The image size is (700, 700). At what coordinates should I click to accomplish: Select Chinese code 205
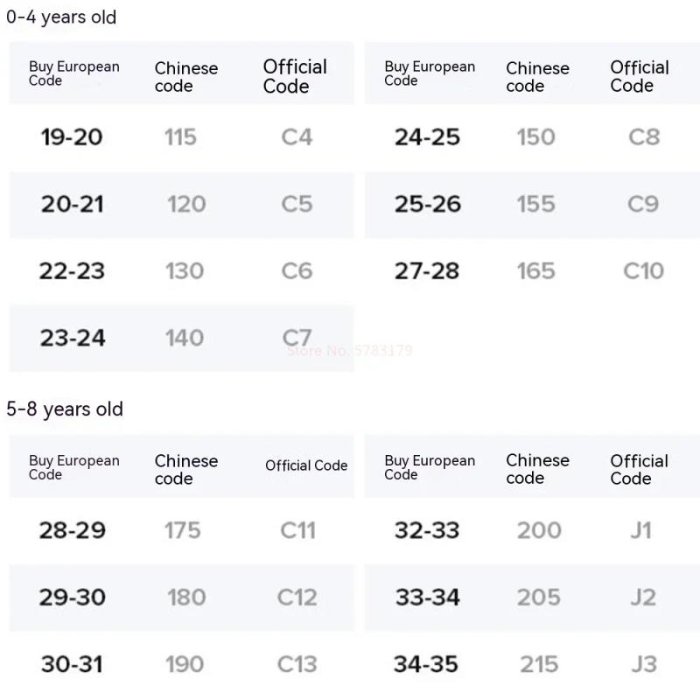[538, 598]
